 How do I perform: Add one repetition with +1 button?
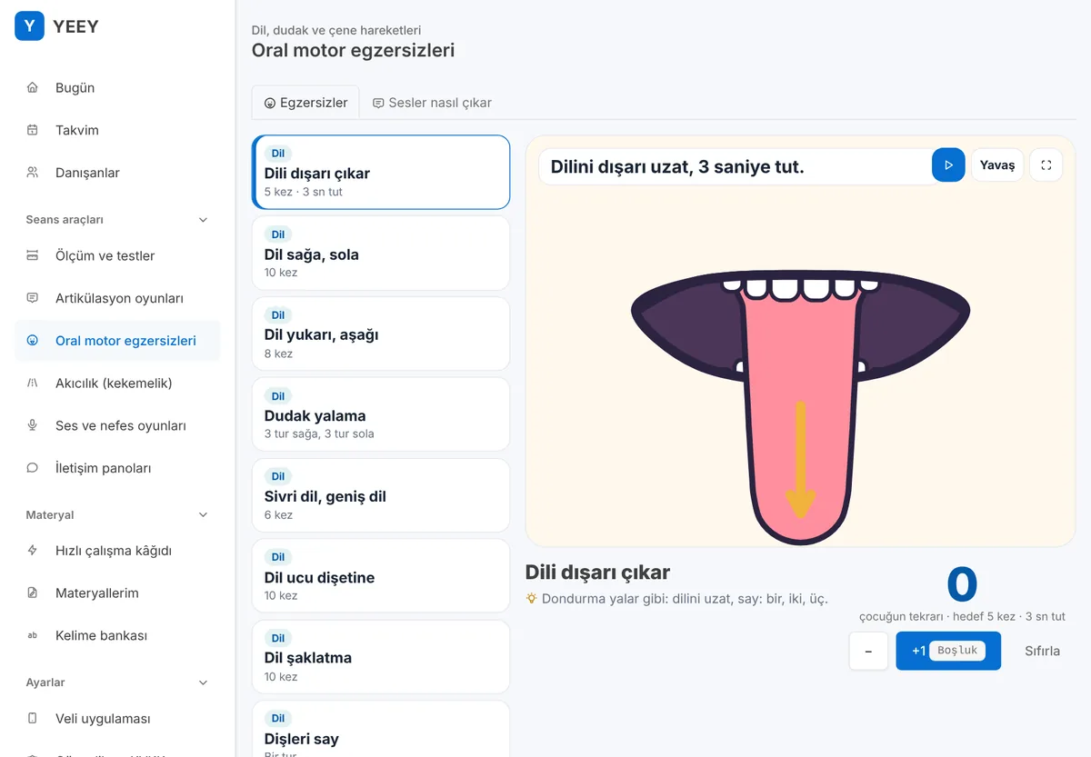coord(948,652)
